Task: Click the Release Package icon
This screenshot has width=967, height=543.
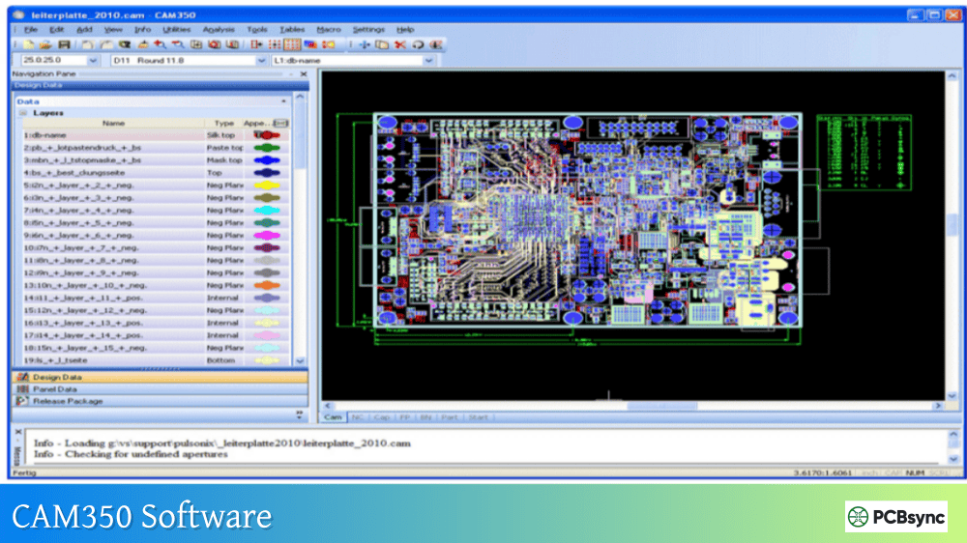Action: pos(23,401)
